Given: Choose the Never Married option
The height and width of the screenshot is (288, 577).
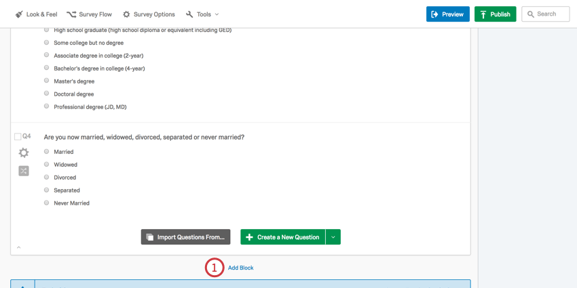Looking at the screenshot, I should point(46,203).
